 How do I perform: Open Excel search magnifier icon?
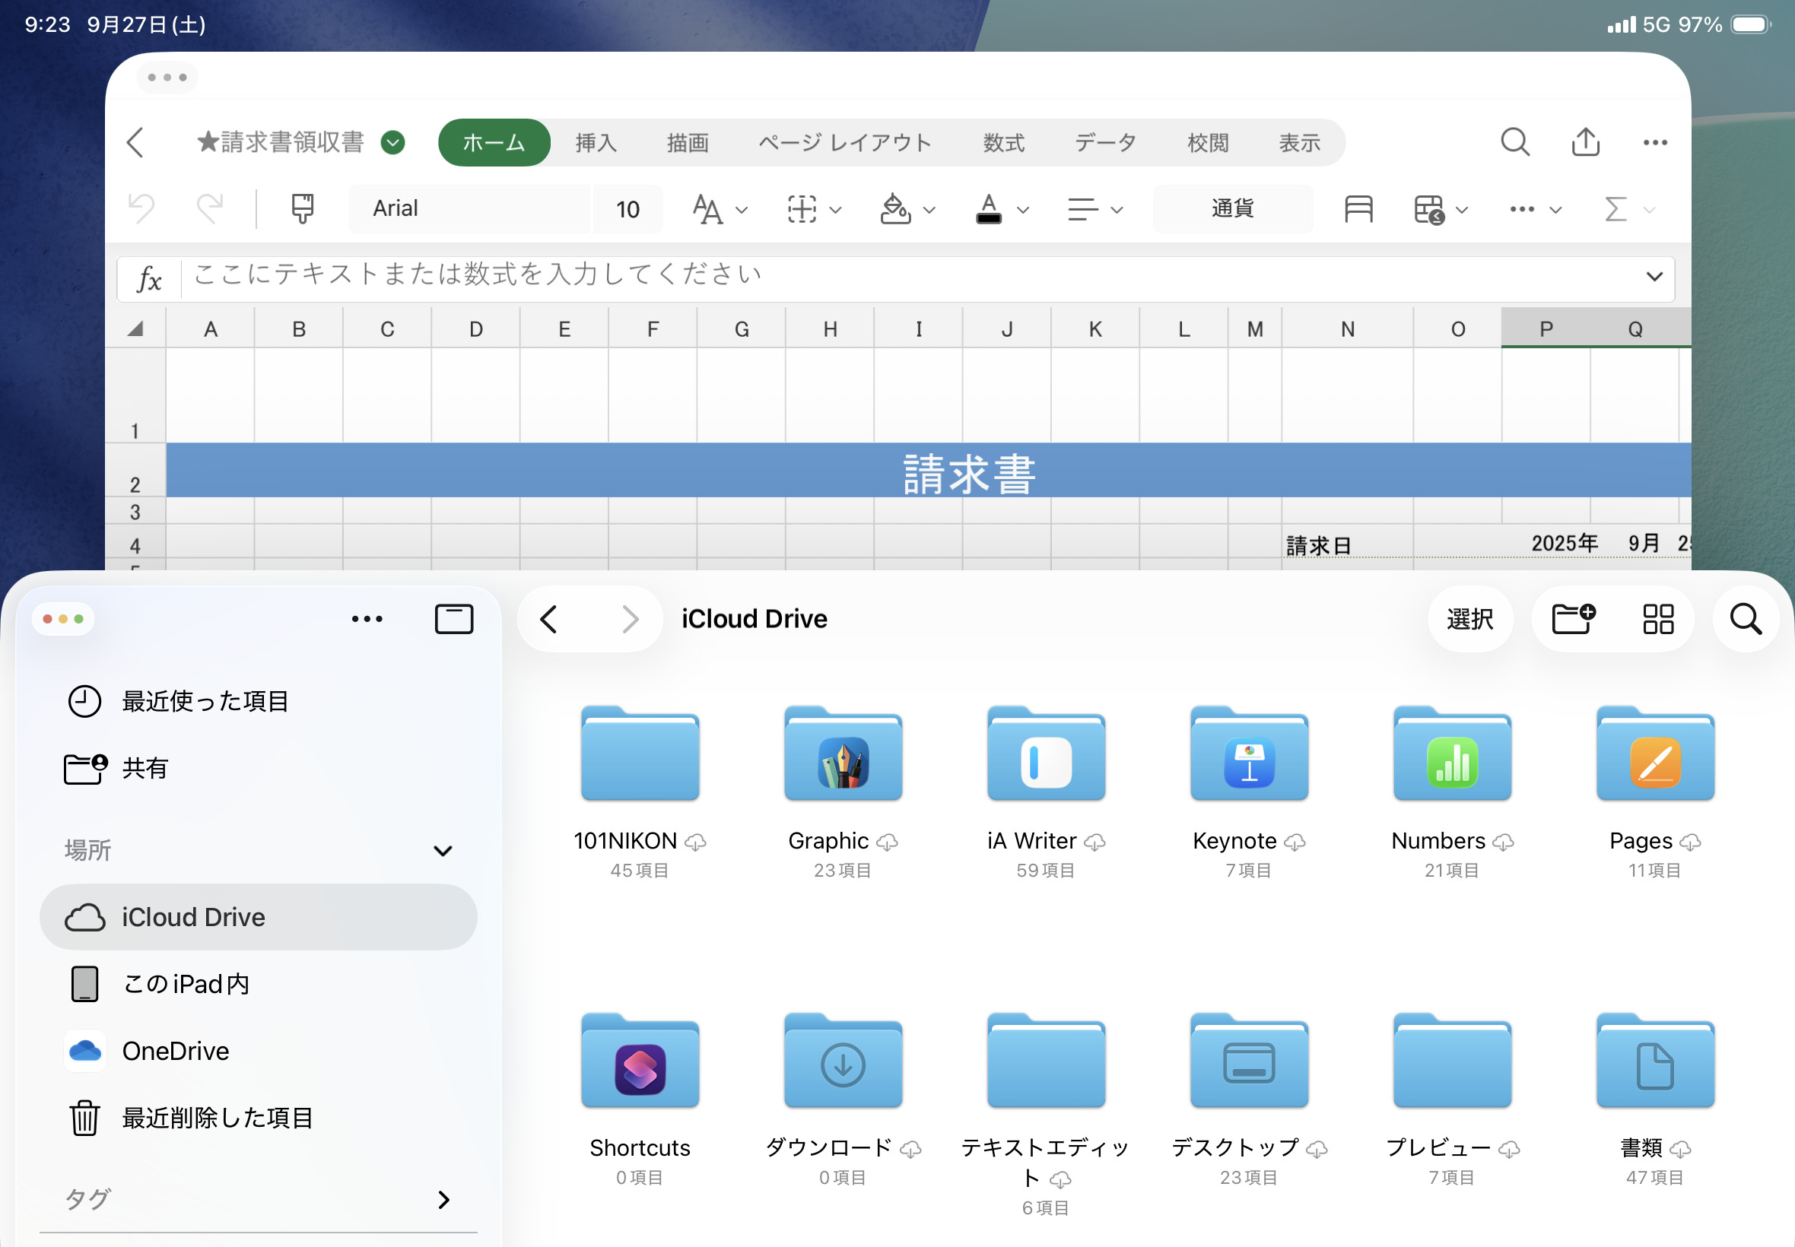point(1514,142)
